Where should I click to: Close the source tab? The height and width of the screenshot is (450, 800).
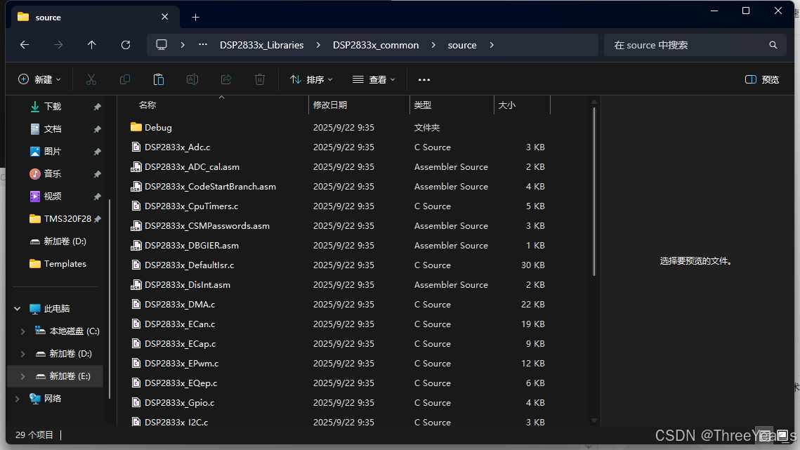[x=165, y=17]
